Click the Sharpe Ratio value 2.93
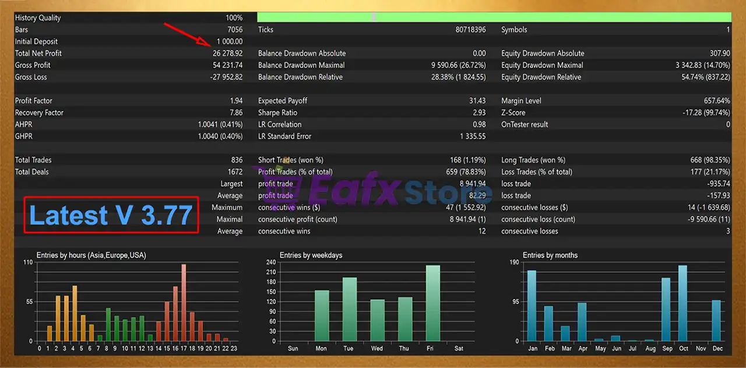The image size is (746, 368). 478,113
